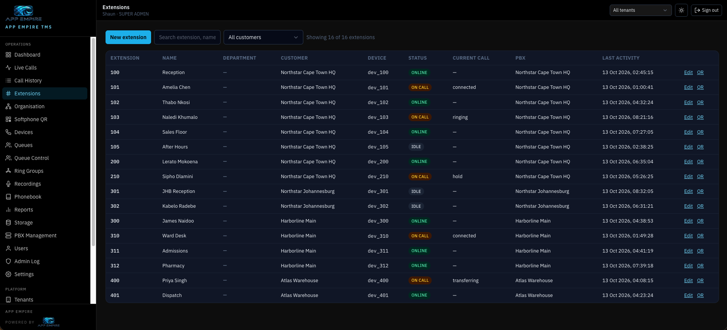Screen dimensions: 727x330
Task: Open the Admin Log shield icon
Action: [8, 261]
